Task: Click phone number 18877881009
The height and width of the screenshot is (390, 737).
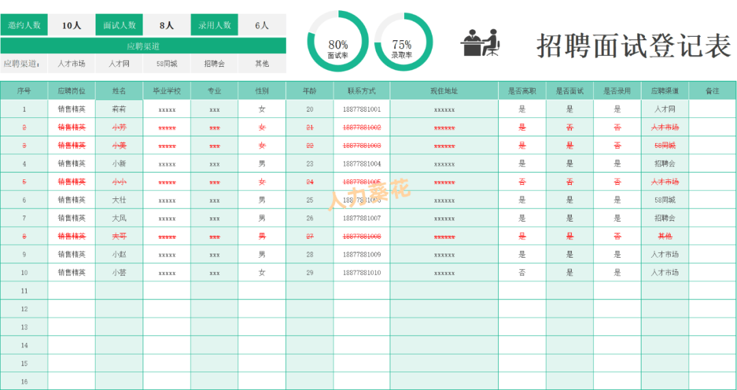Action: (362, 255)
